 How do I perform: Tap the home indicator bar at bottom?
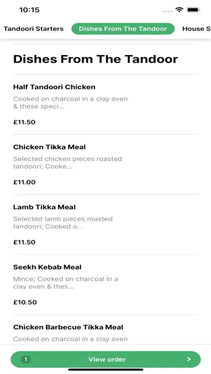coord(106,370)
